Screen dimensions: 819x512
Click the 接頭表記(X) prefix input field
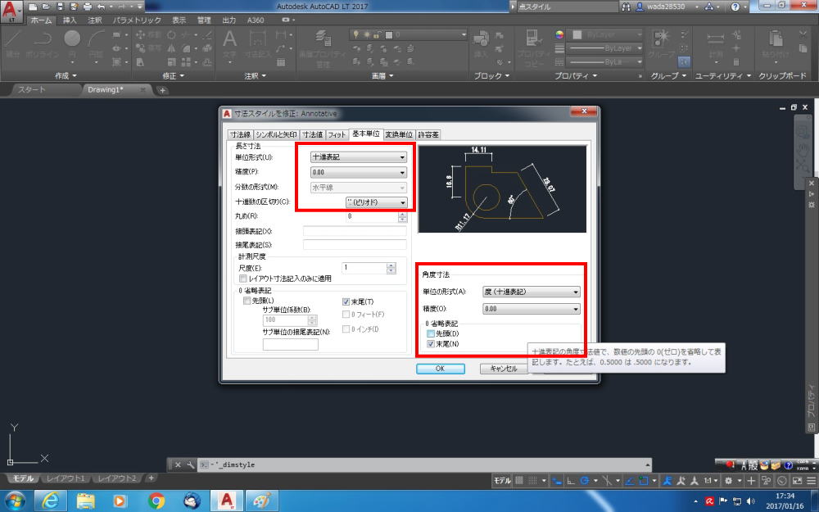pyautogui.click(x=355, y=231)
